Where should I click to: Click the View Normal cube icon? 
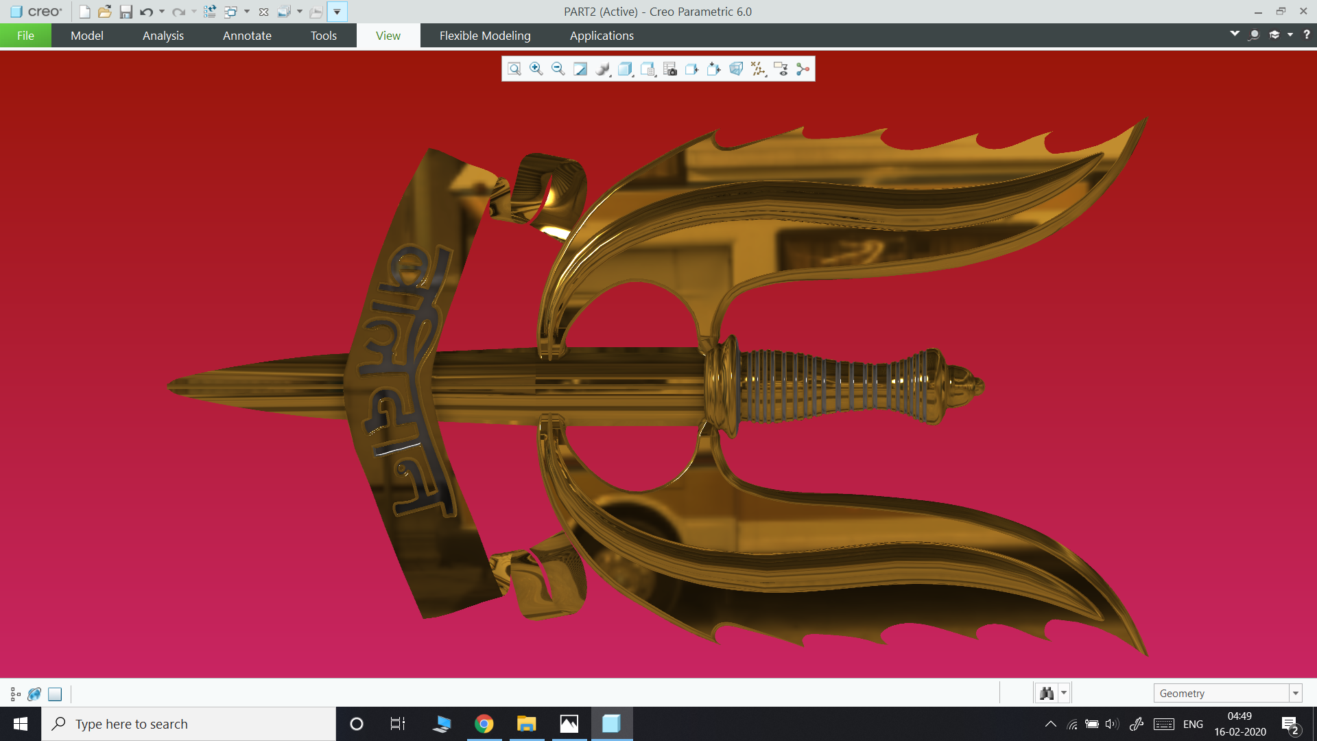(x=692, y=69)
